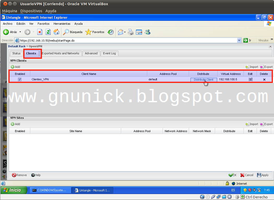Toggle Enabled checkbox for Clientes_VPN
Viewport: 274px width, 200px height.
point(20,79)
